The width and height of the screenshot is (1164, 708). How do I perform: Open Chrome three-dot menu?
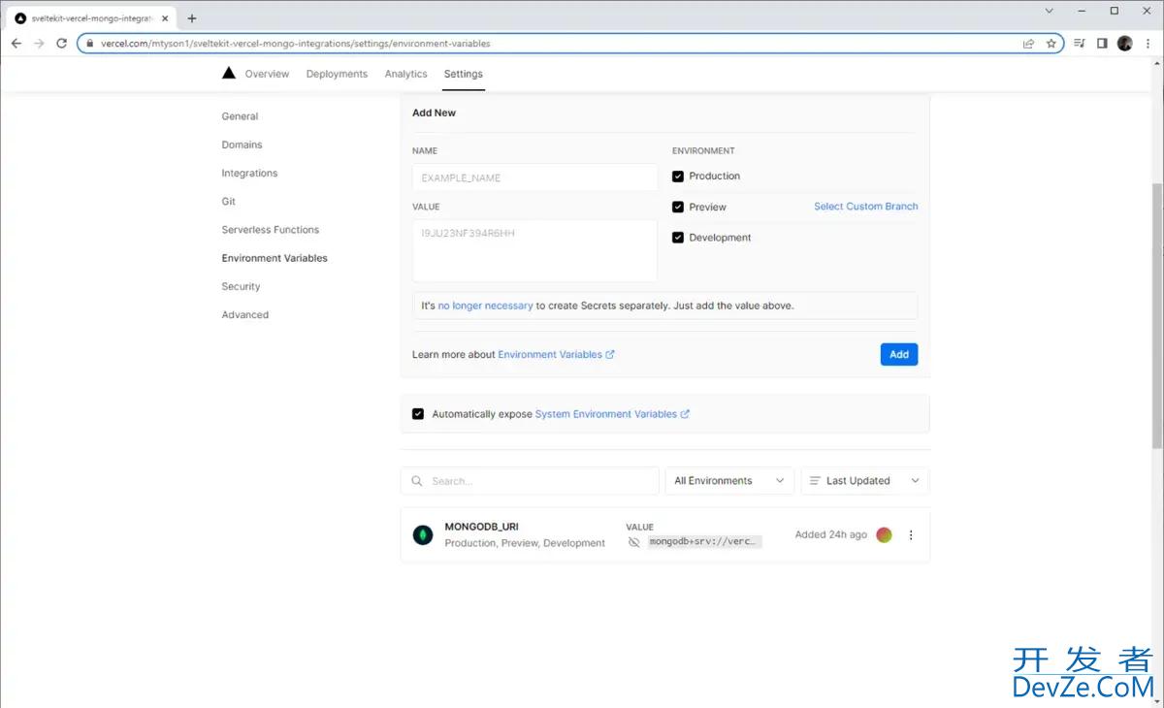click(x=1148, y=44)
